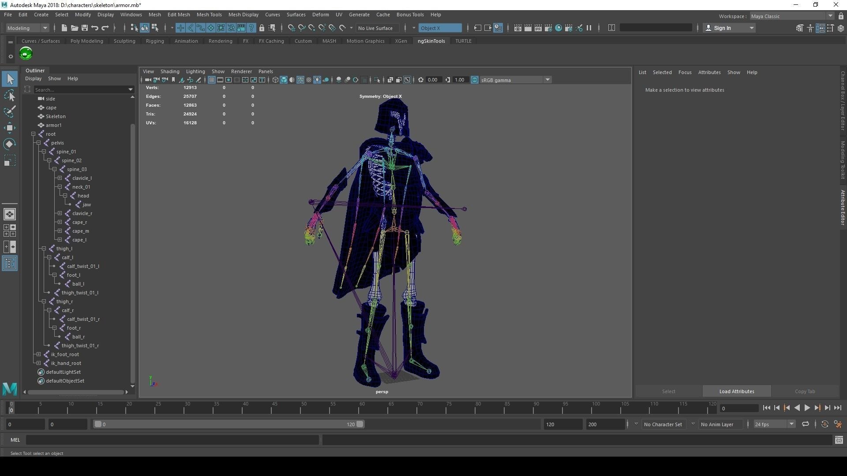This screenshot has width=847, height=476.
Task: Switch to the Rigging shelf tab
Action: (x=155, y=41)
